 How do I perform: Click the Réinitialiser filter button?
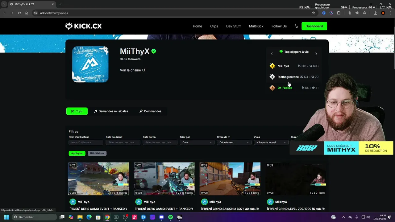[x=97, y=153]
